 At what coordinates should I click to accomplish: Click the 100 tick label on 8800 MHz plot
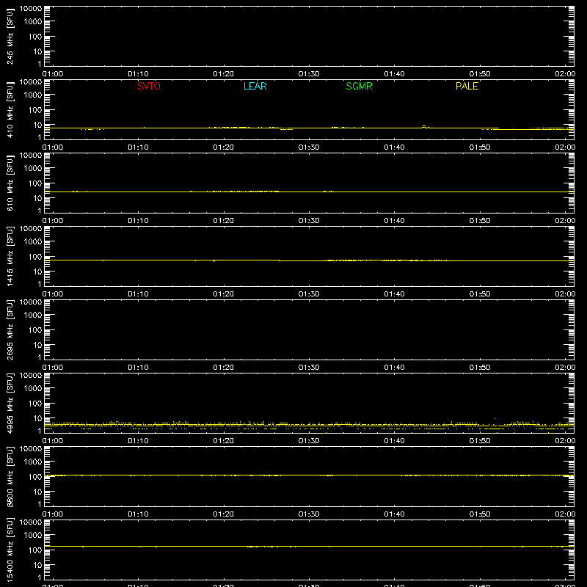click(x=35, y=477)
